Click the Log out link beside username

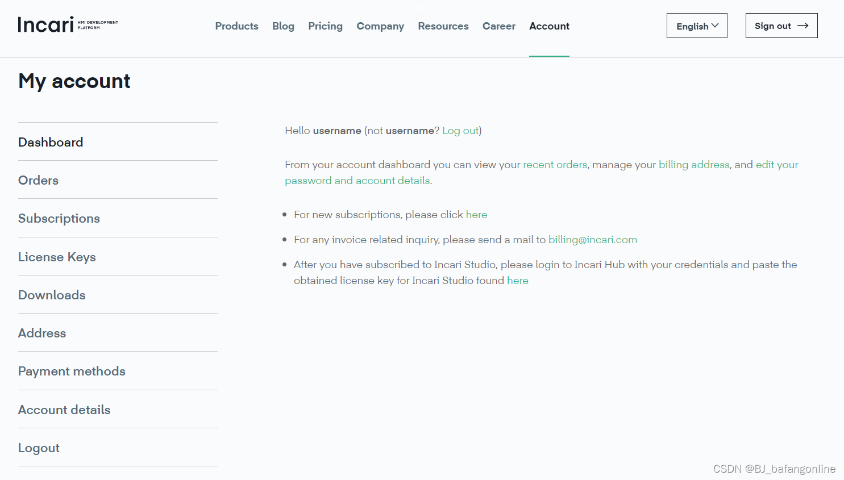[x=460, y=131]
